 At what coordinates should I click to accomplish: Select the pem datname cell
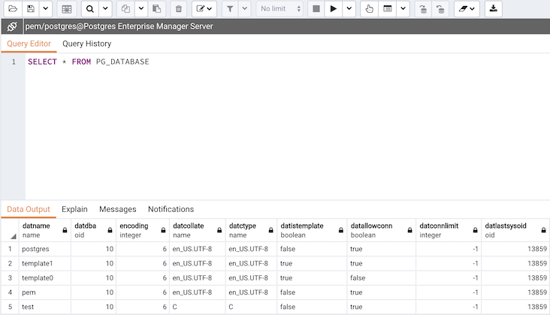45,292
